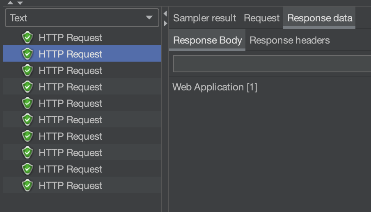Open the Text renderer dropdown

(x=82, y=18)
